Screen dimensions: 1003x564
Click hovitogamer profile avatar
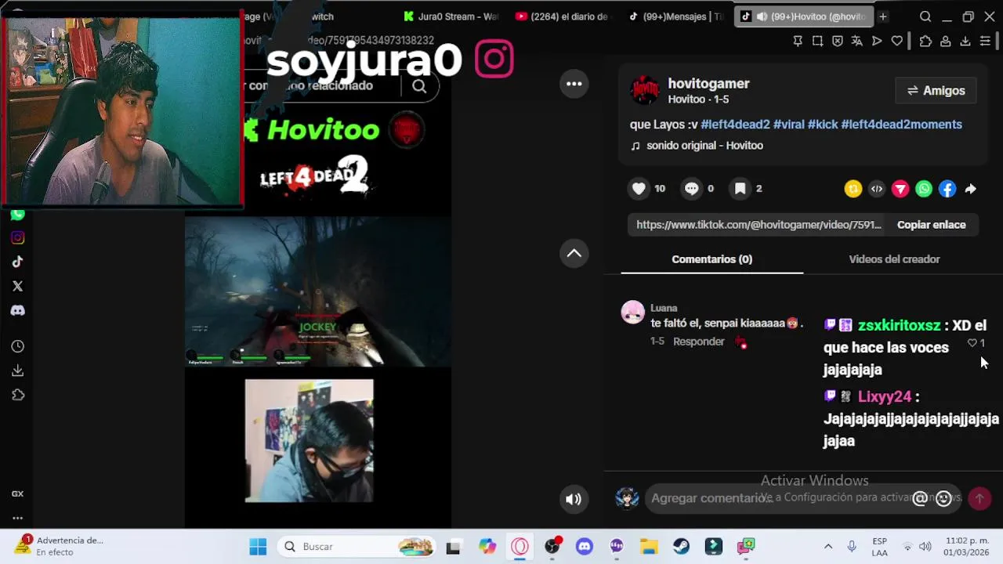point(645,91)
